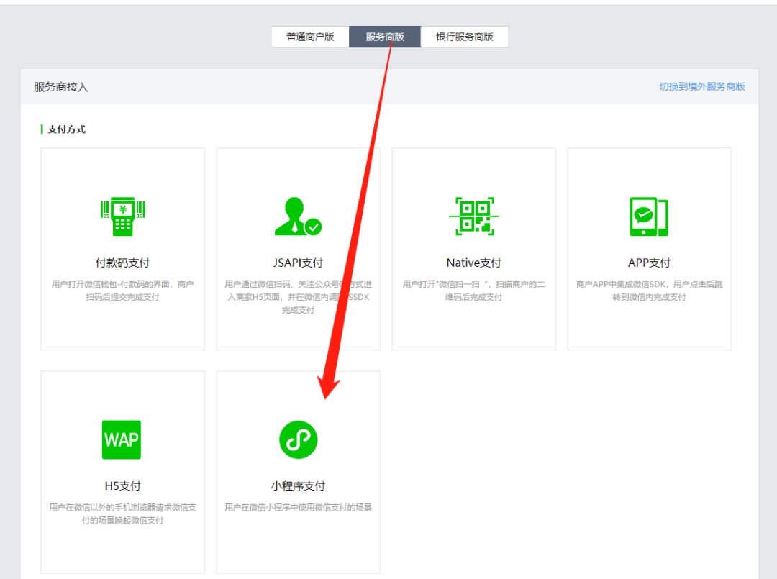Click the 支付方式 section heading

tap(66, 129)
